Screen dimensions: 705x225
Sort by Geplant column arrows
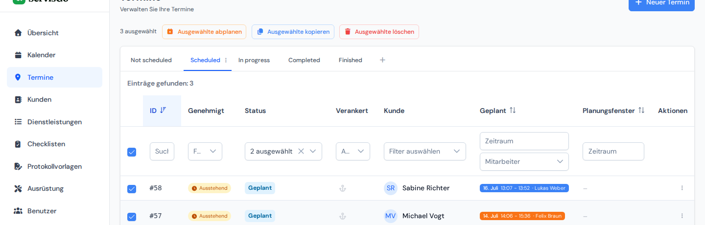click(x=513, y=110)
